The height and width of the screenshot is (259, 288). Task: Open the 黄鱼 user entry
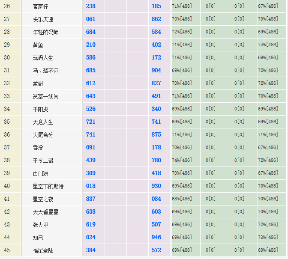click(38, 45)
